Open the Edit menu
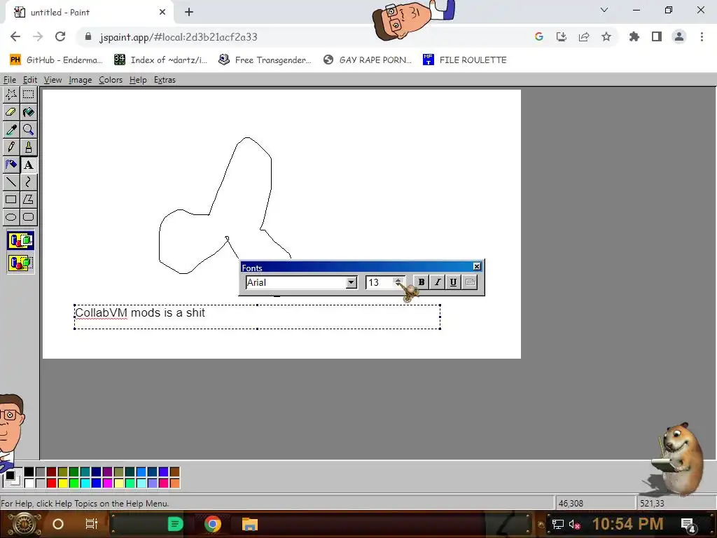The height and width of the screenshot is (538, 717). click(x=30, y=80)
